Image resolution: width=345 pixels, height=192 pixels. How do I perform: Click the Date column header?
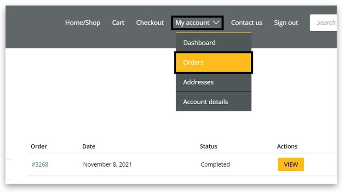tap(89, 147)
